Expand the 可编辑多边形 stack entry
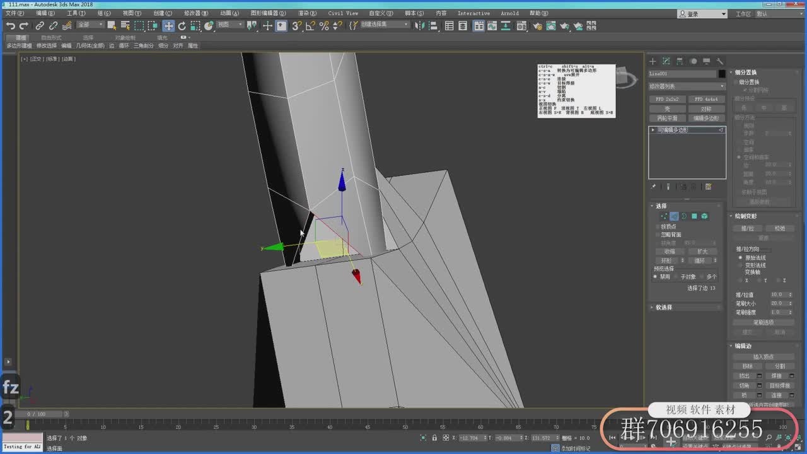This screenshot has width=807, height=454. pos(653,130)
